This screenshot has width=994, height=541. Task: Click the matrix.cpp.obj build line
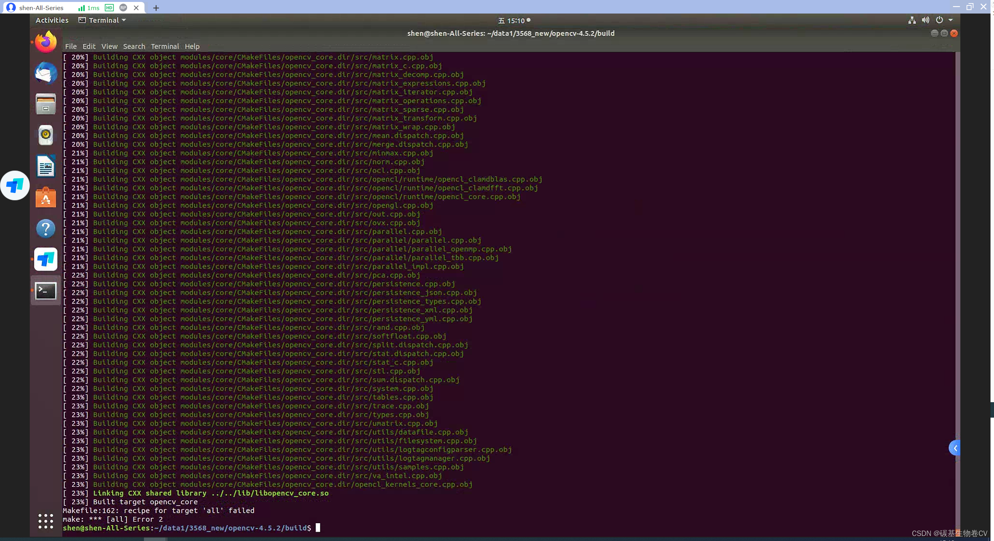pyautogui.click(x=248, y=57)
